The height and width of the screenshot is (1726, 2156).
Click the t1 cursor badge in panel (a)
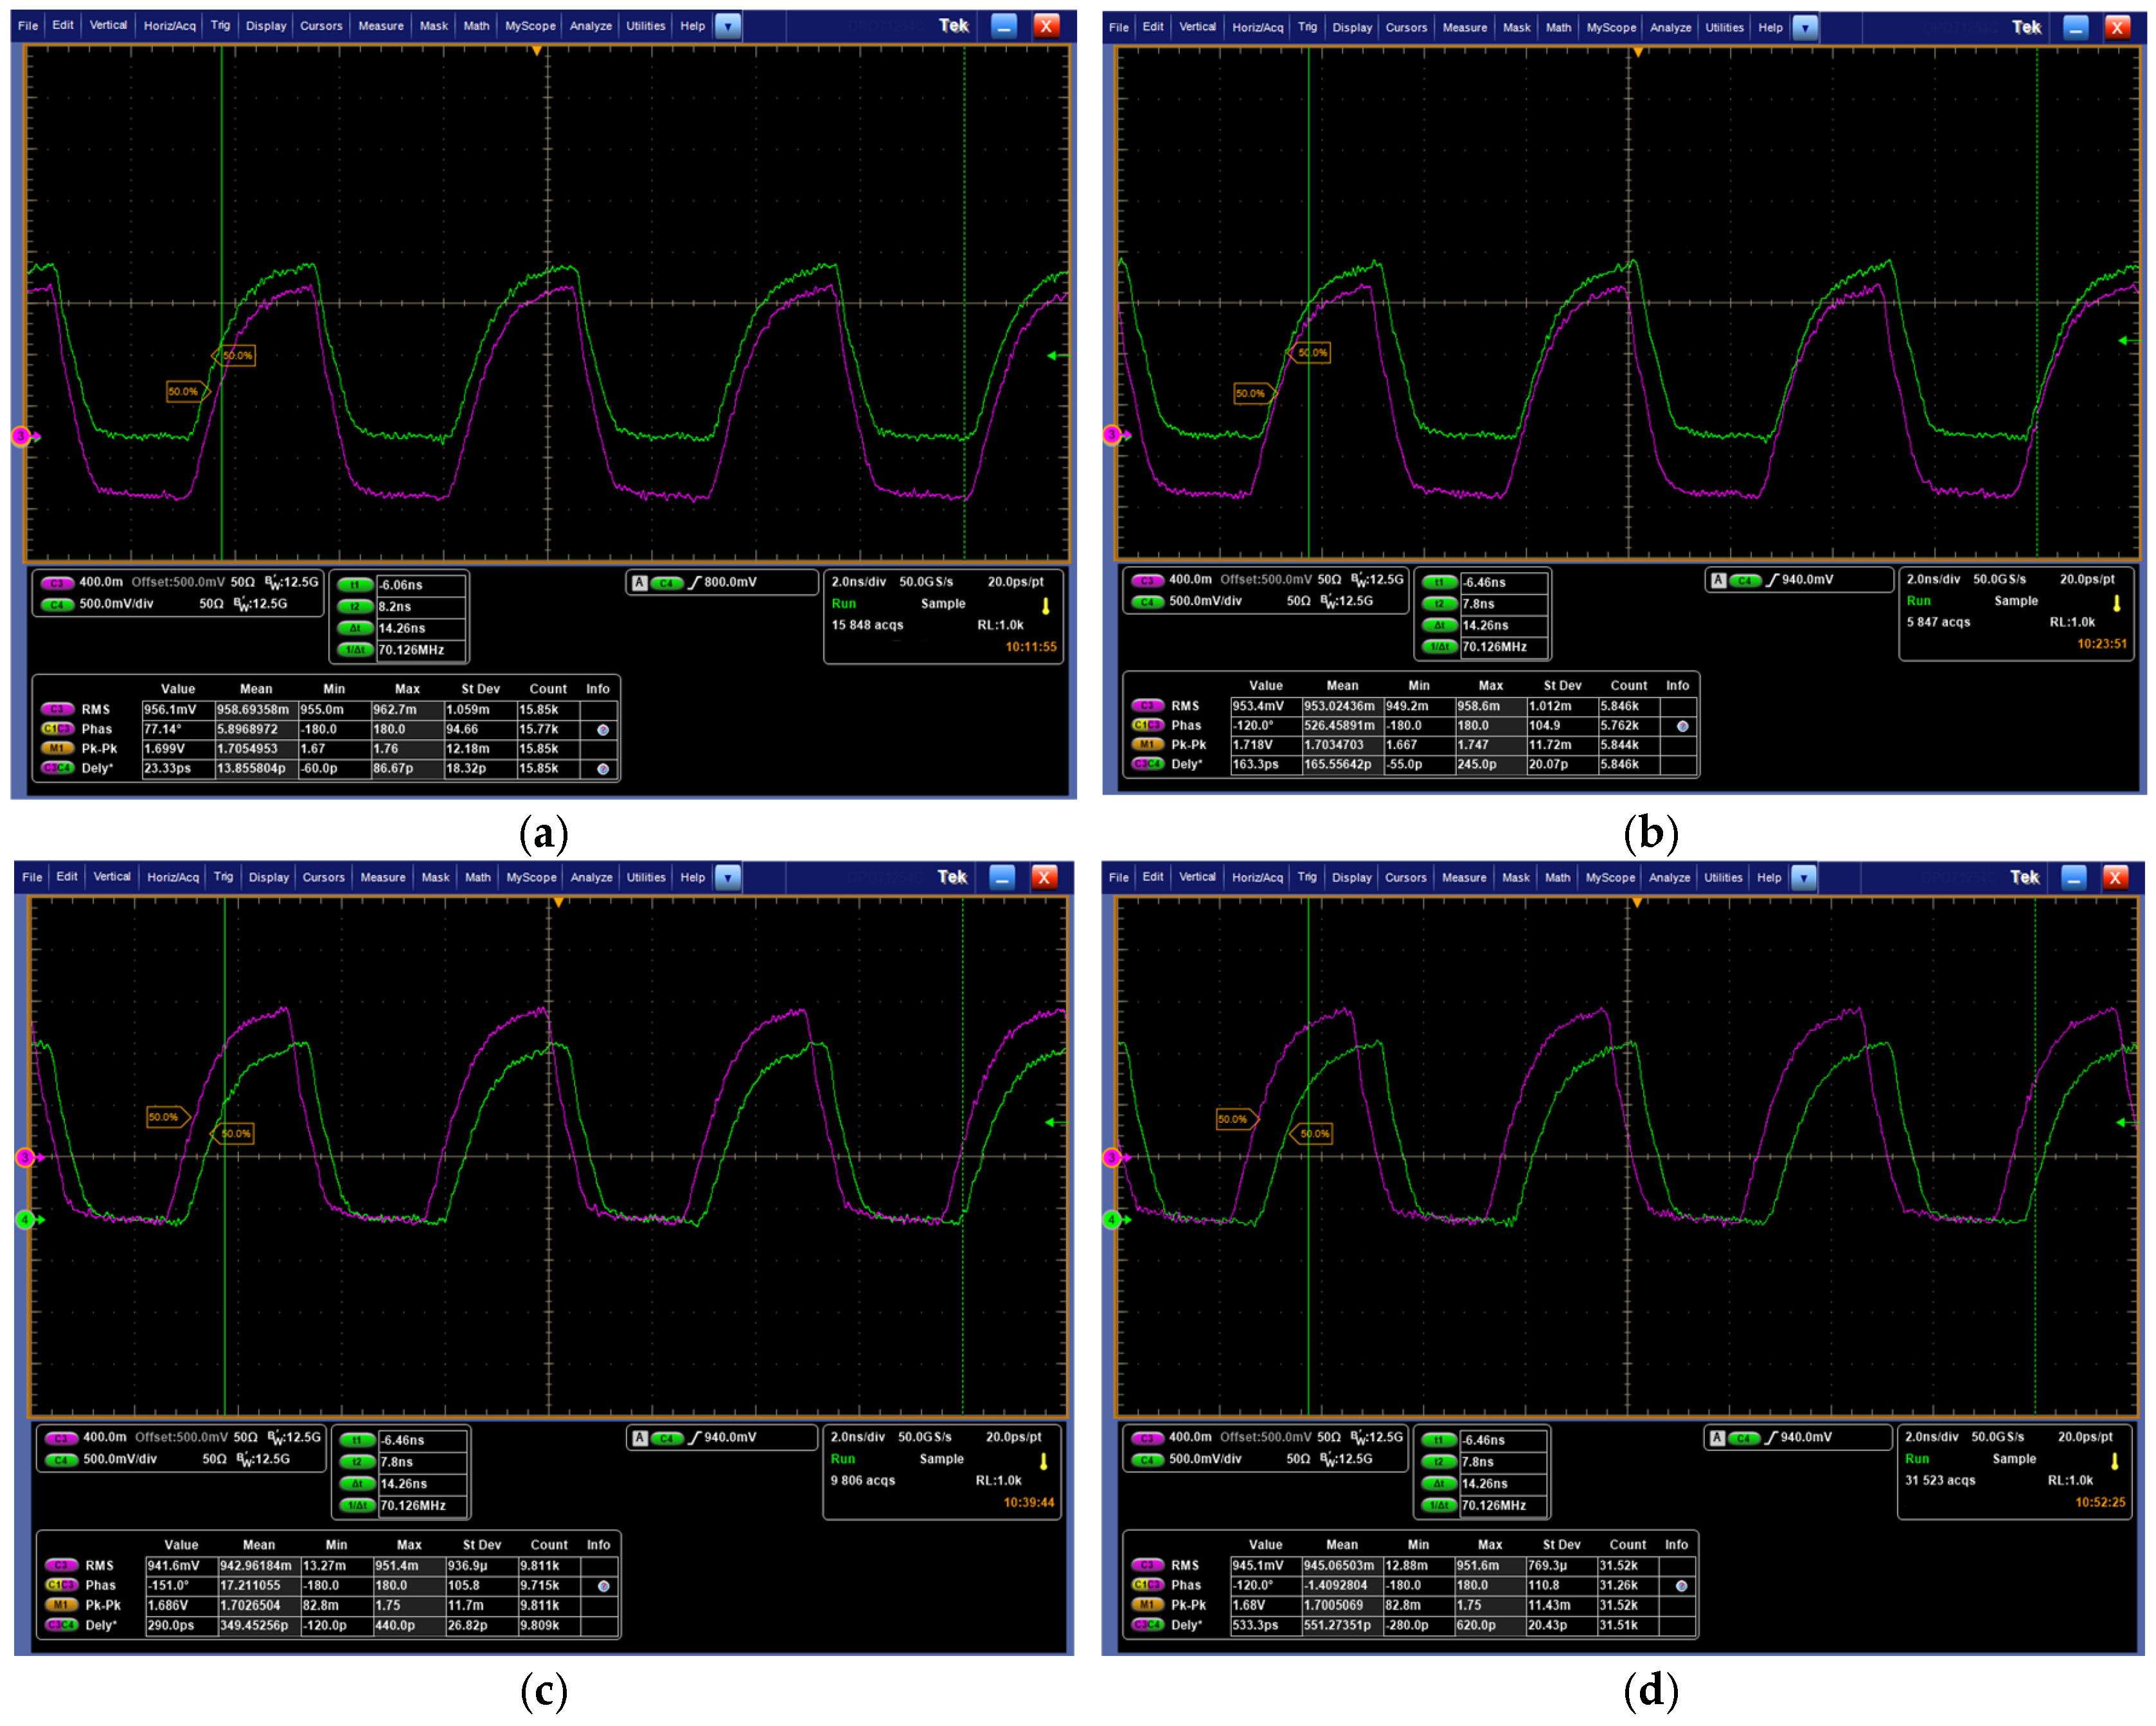tap(354, 586)
